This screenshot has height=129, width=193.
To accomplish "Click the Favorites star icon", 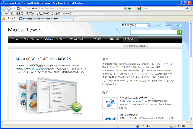I will (3, 19).
